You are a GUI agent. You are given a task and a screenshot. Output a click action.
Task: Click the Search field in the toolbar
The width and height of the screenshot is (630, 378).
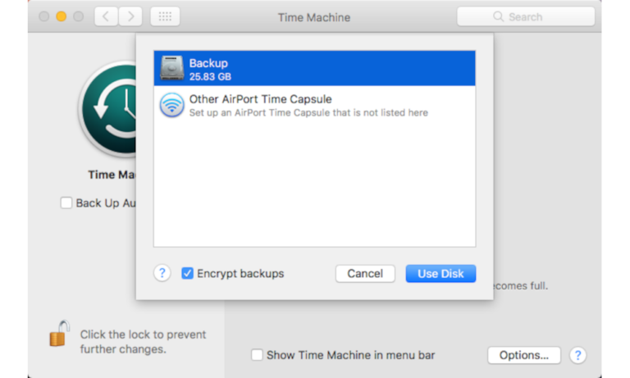[x=526, y=16]
